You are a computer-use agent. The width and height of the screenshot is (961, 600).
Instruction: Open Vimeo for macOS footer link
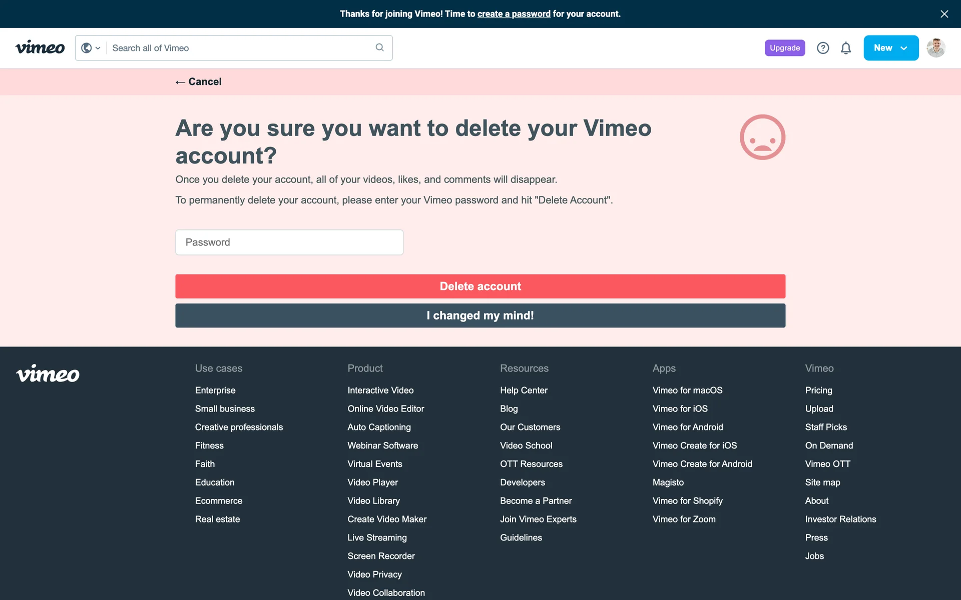pyautogui.click(x=687, y=390)
